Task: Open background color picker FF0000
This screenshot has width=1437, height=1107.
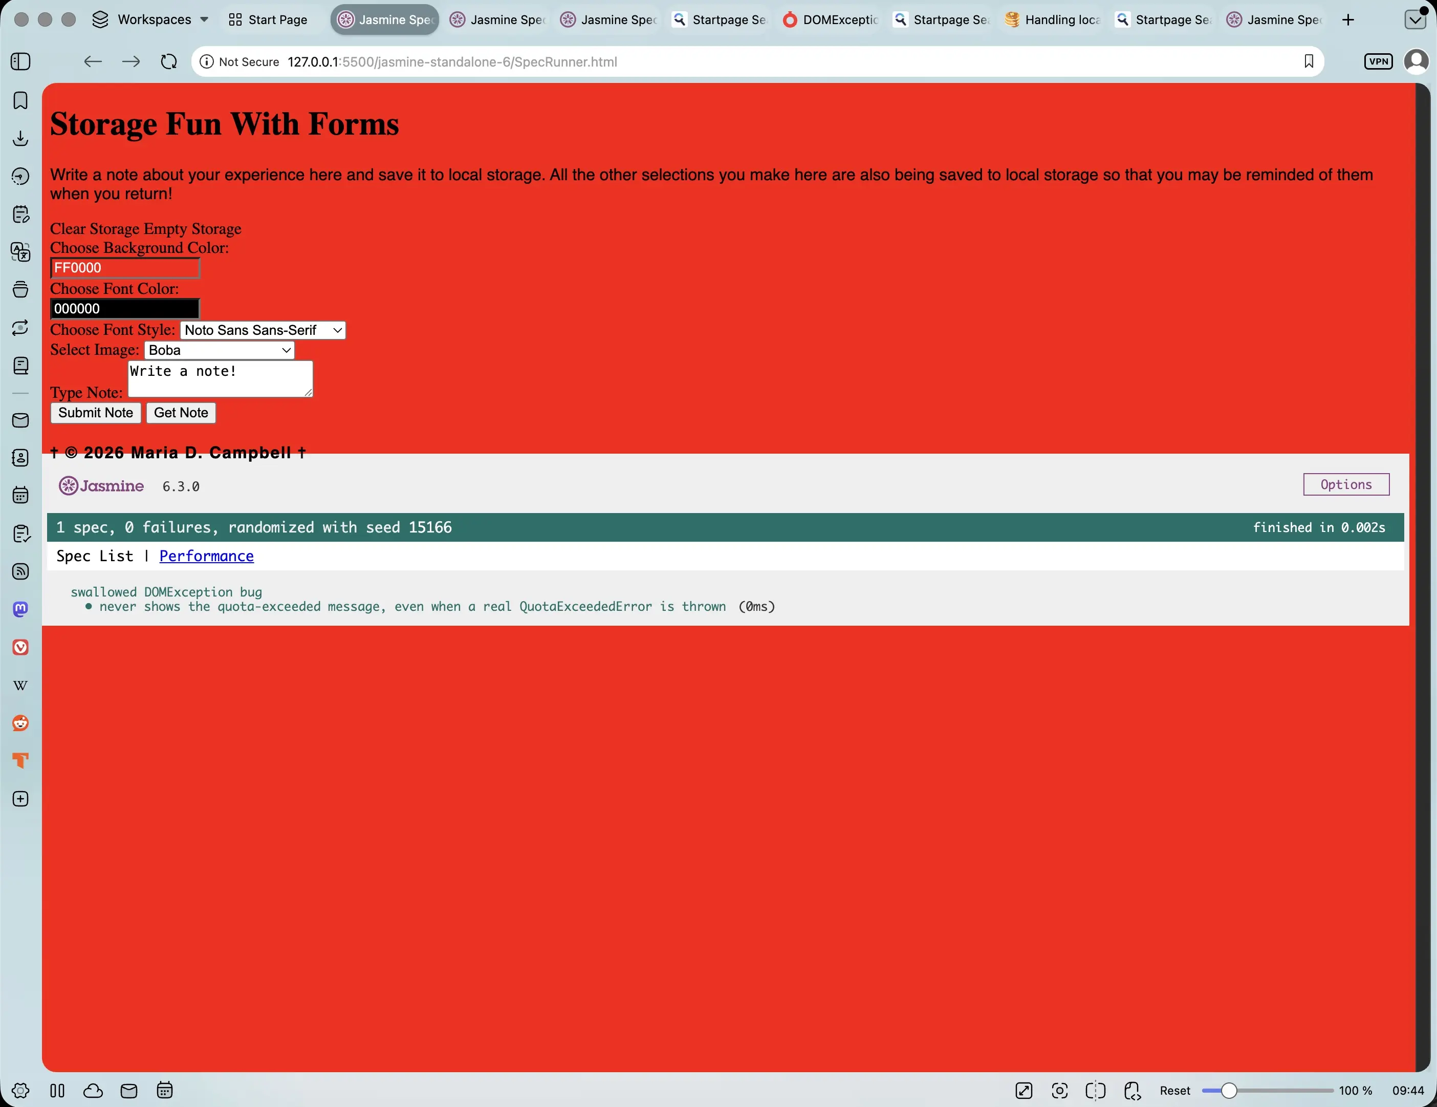Action: [125, 268]
